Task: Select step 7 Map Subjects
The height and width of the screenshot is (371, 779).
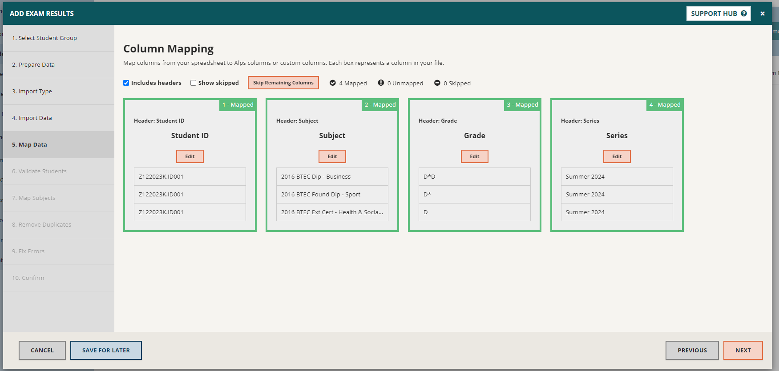Action: pyautogui.click(x=59, y=198)
